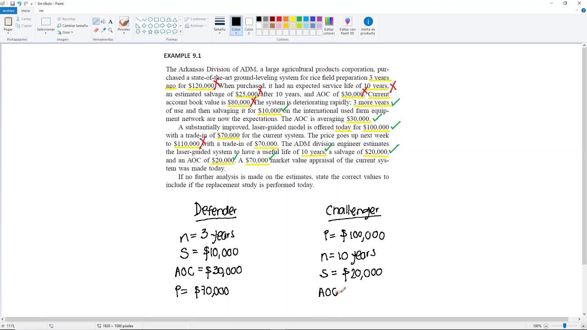Pick the pink color swatch
587x330 pixels.
(279, 26)
